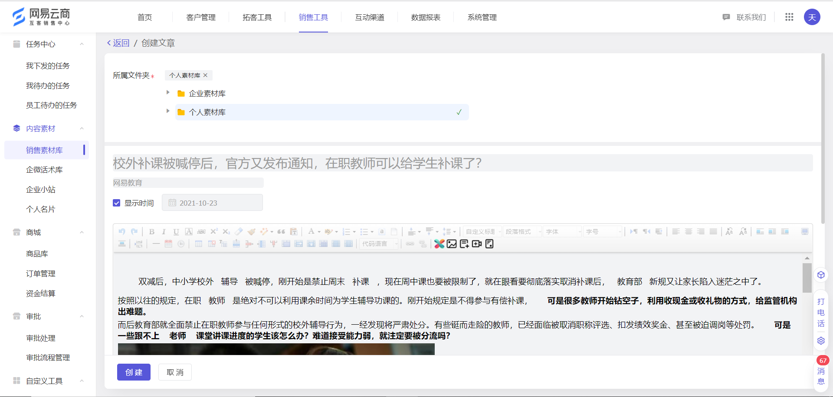The width and height of the screenshot is (833, 397).
Task: Collapse the 内容素材 sidebar section
Action: point(82,129)
